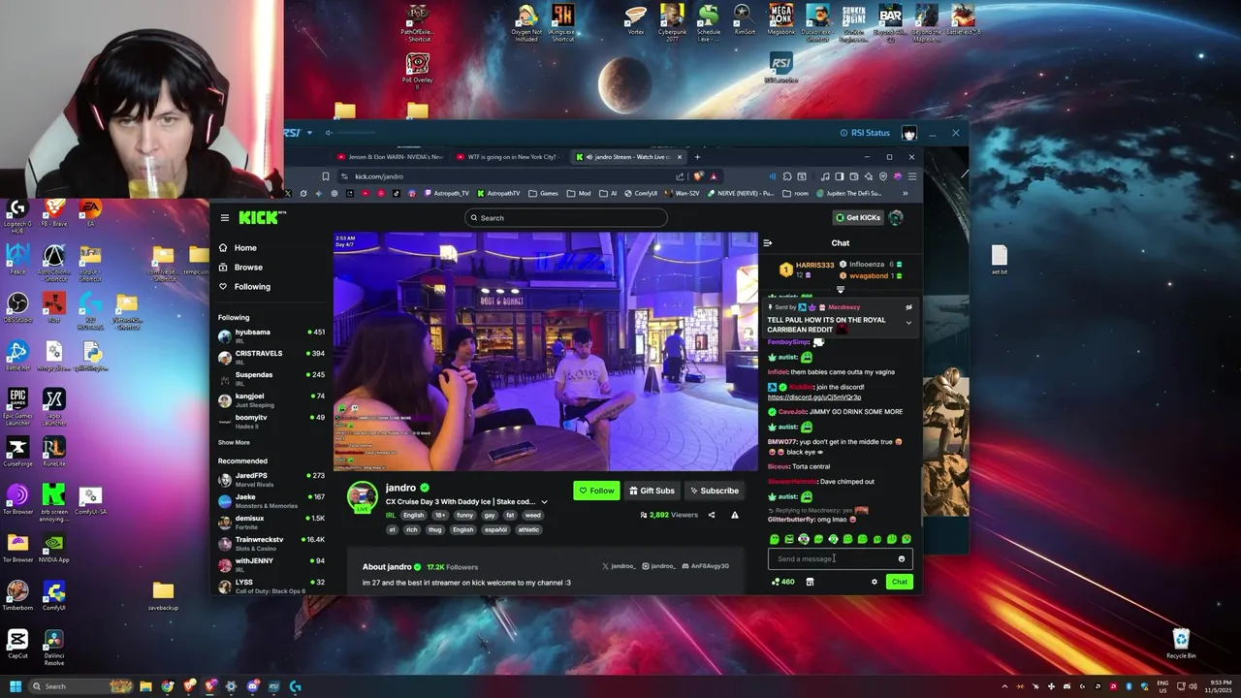This screenshot has width=1241, height=698.
Task: Open CRISTRAVELS channel in Following list
Action: (x=271, y=357)
